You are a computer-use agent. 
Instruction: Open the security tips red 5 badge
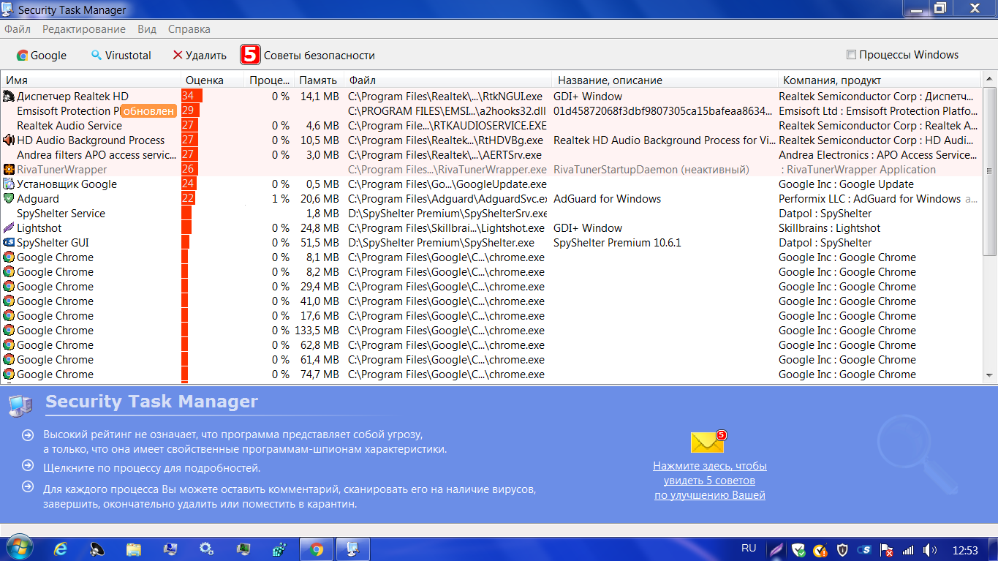pos(250,55)
